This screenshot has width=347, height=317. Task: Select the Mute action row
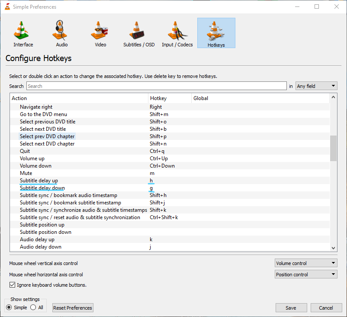(x=170, y=173)
